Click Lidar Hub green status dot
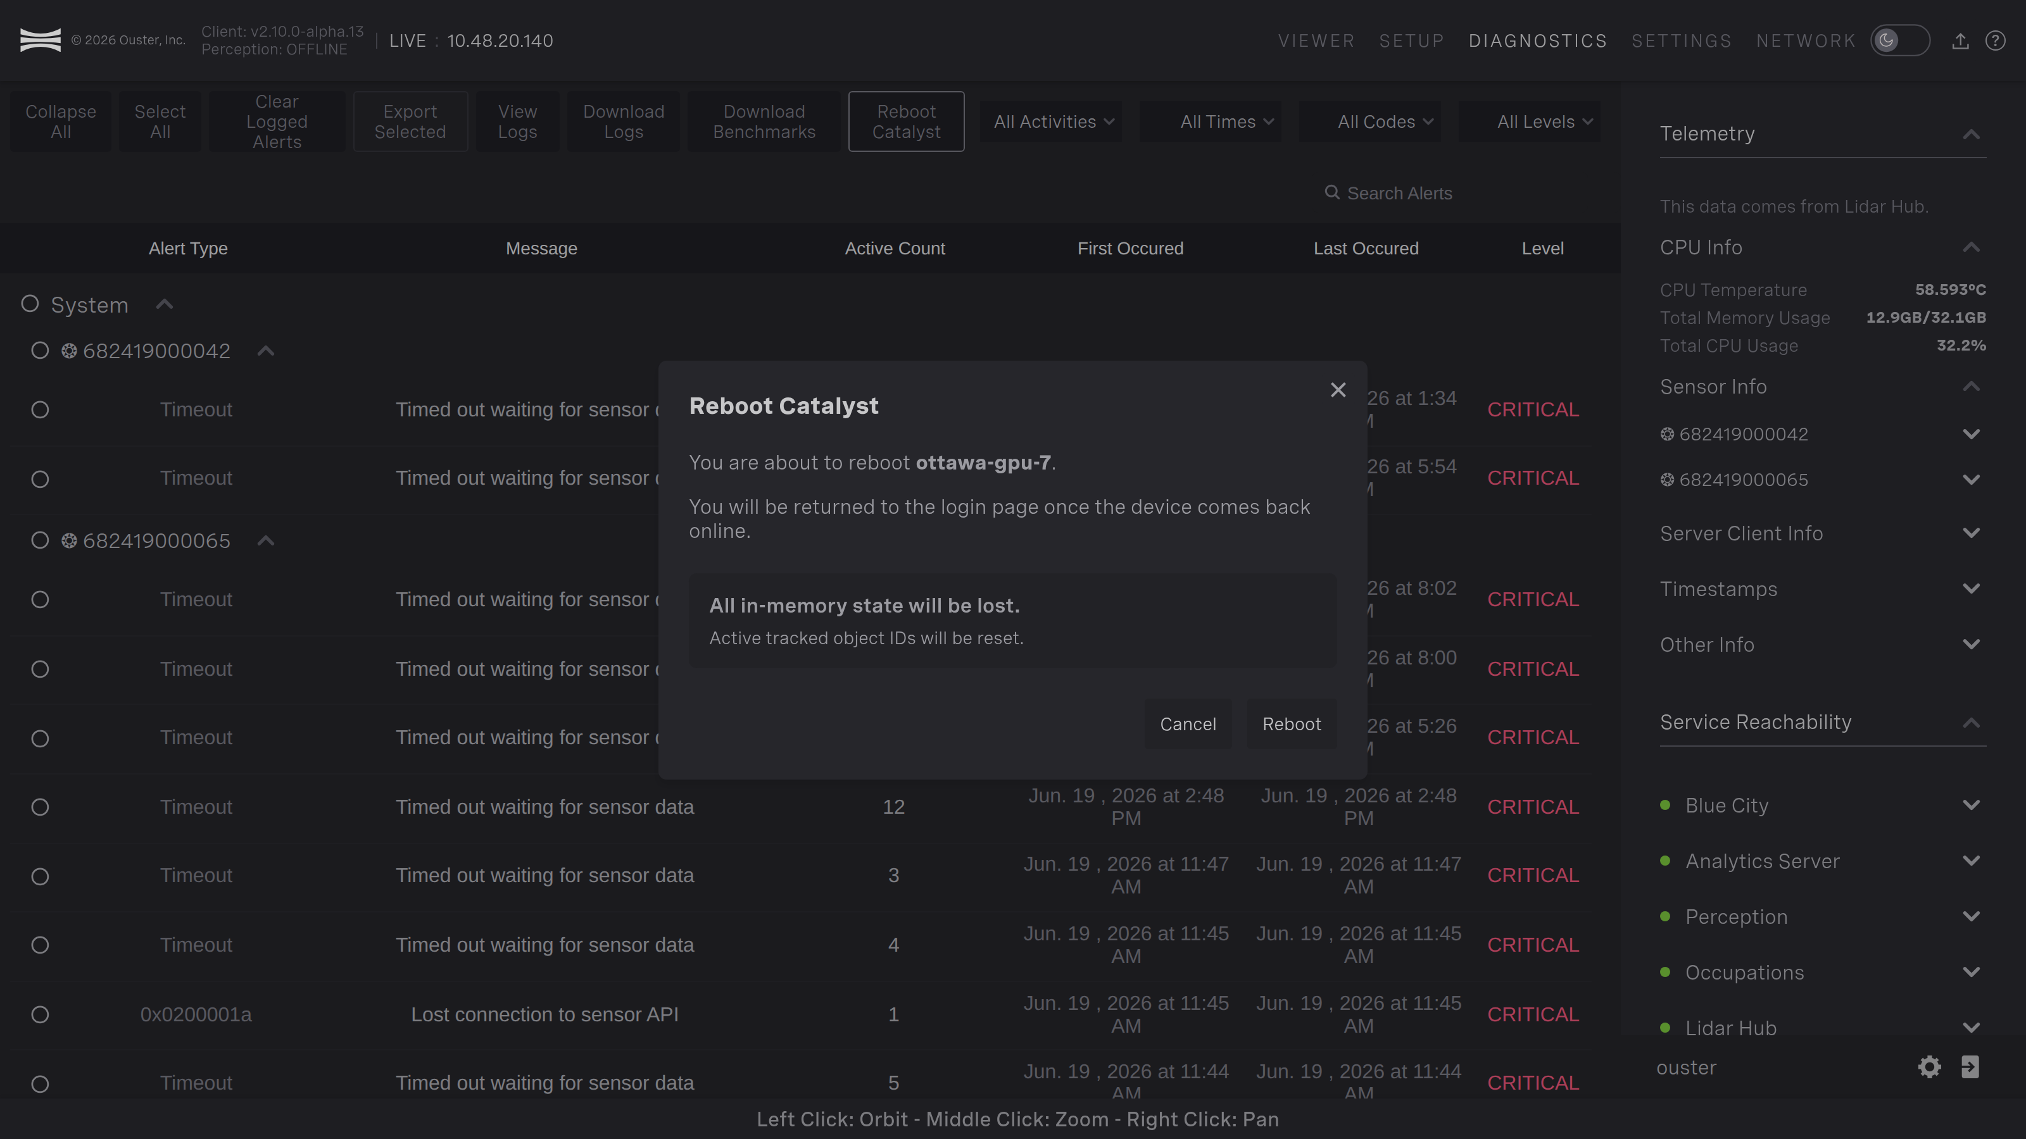The width and height of the screenshot is (2026, 1139). pos(1665,1028)
